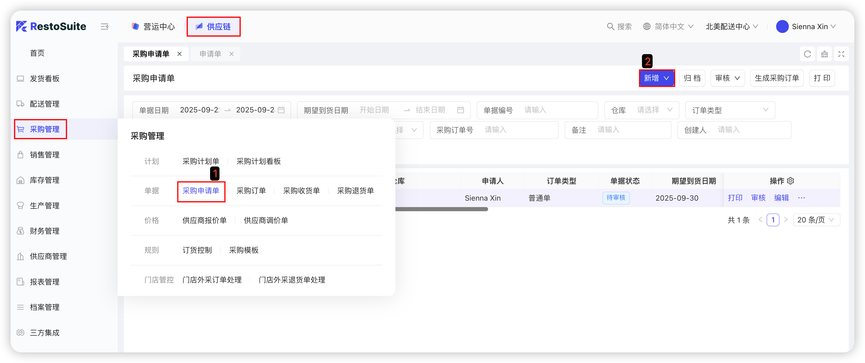Switch to 营运中心 top tab
The height and width of the screenshot is (363, 865).
154,26
